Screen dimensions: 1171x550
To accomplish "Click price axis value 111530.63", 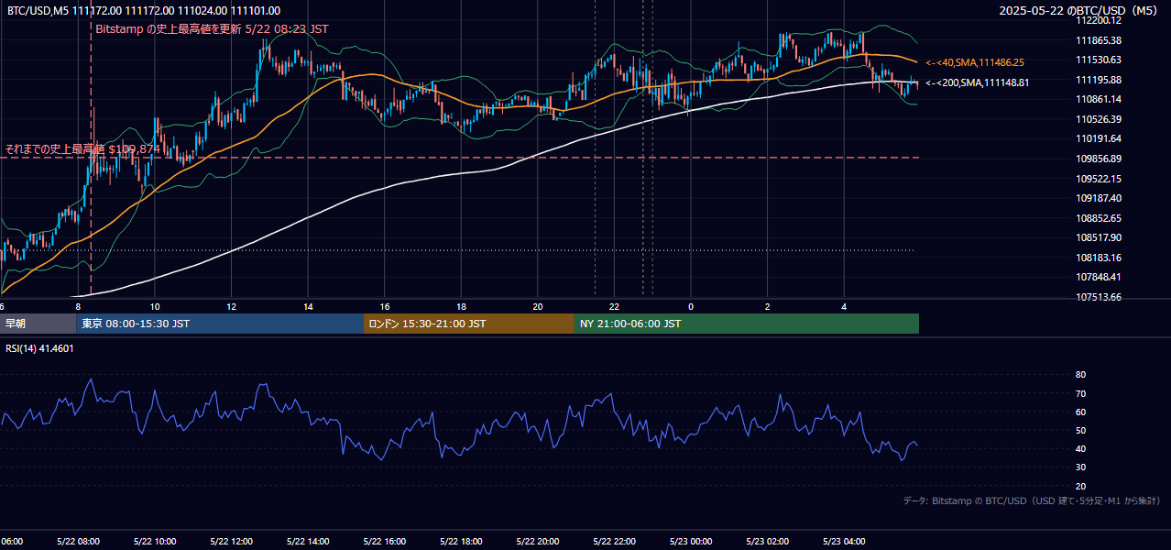I will point(1100,60).
